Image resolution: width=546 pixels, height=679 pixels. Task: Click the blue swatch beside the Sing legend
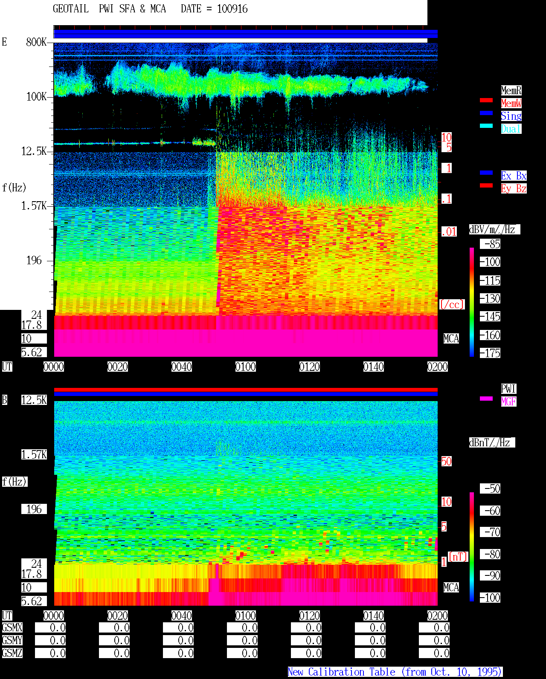tap(486, 113)
